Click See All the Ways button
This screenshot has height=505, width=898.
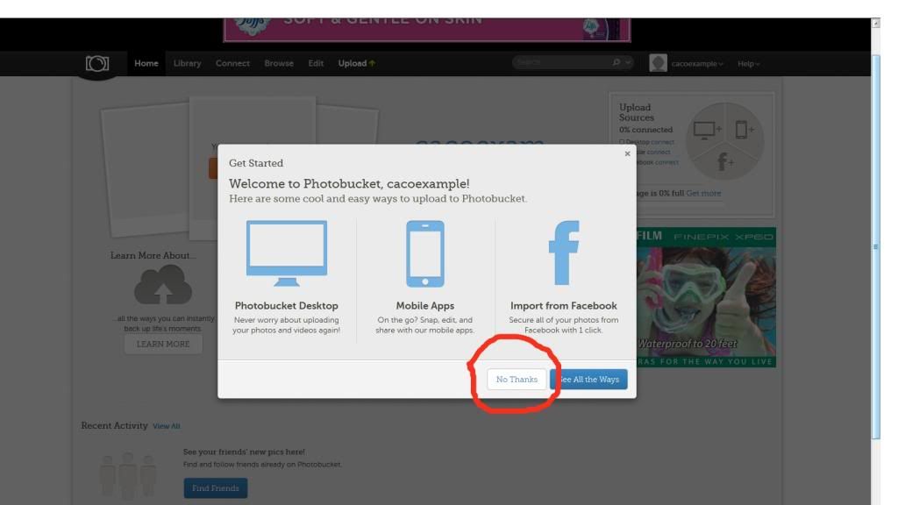[588, 379]
